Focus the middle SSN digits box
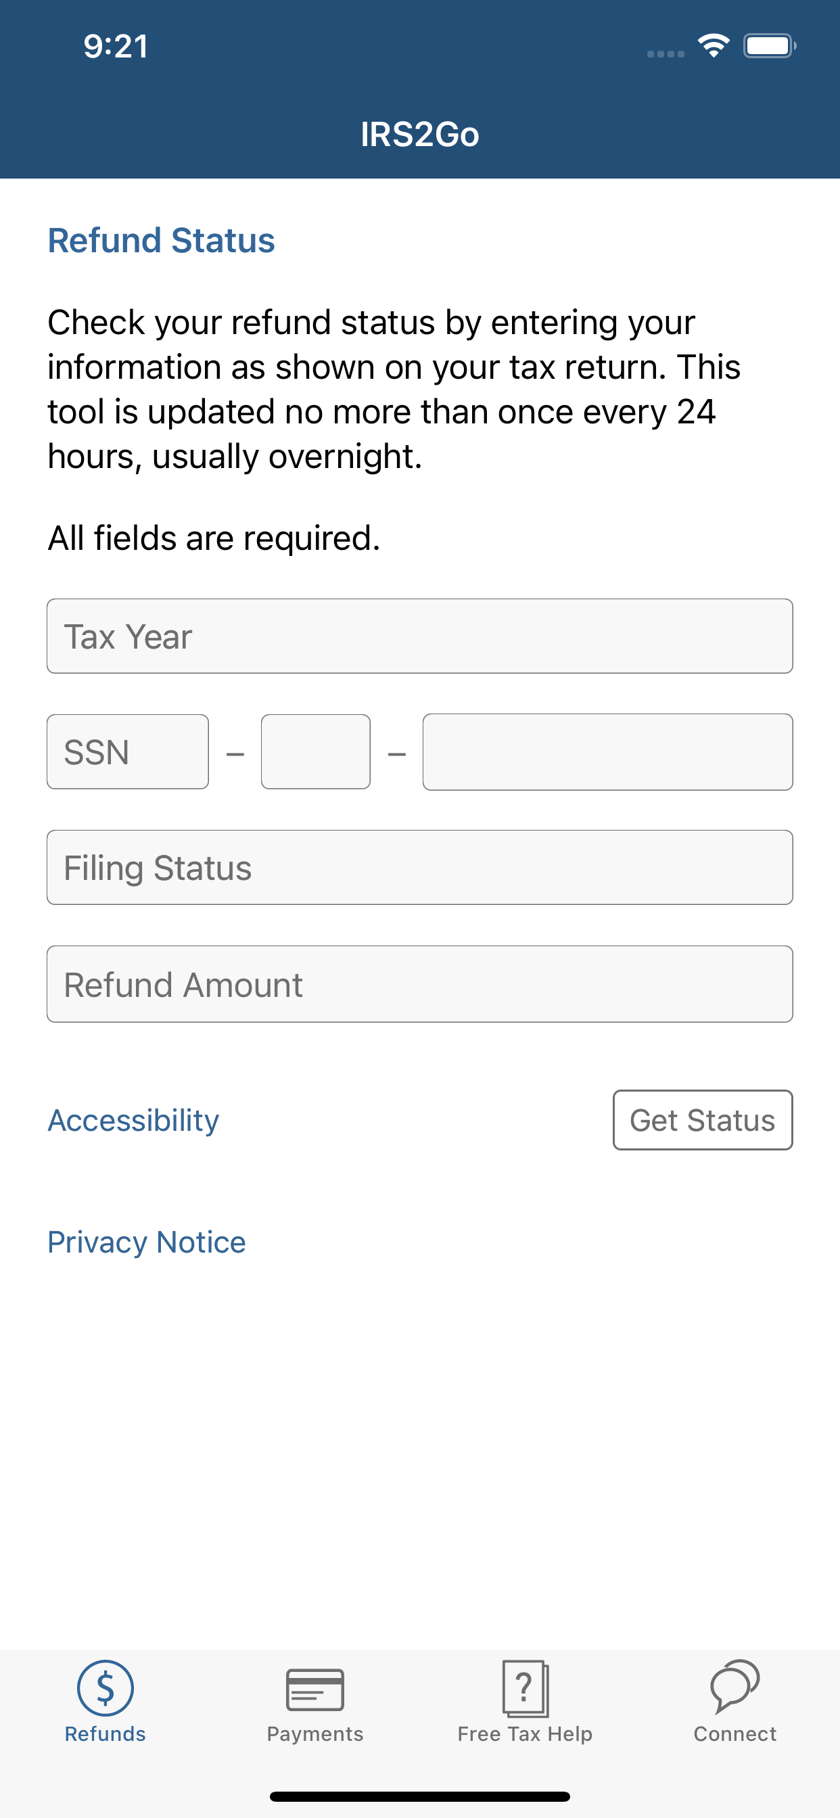Screen dimensions: 840x1818 coord(316,751)
